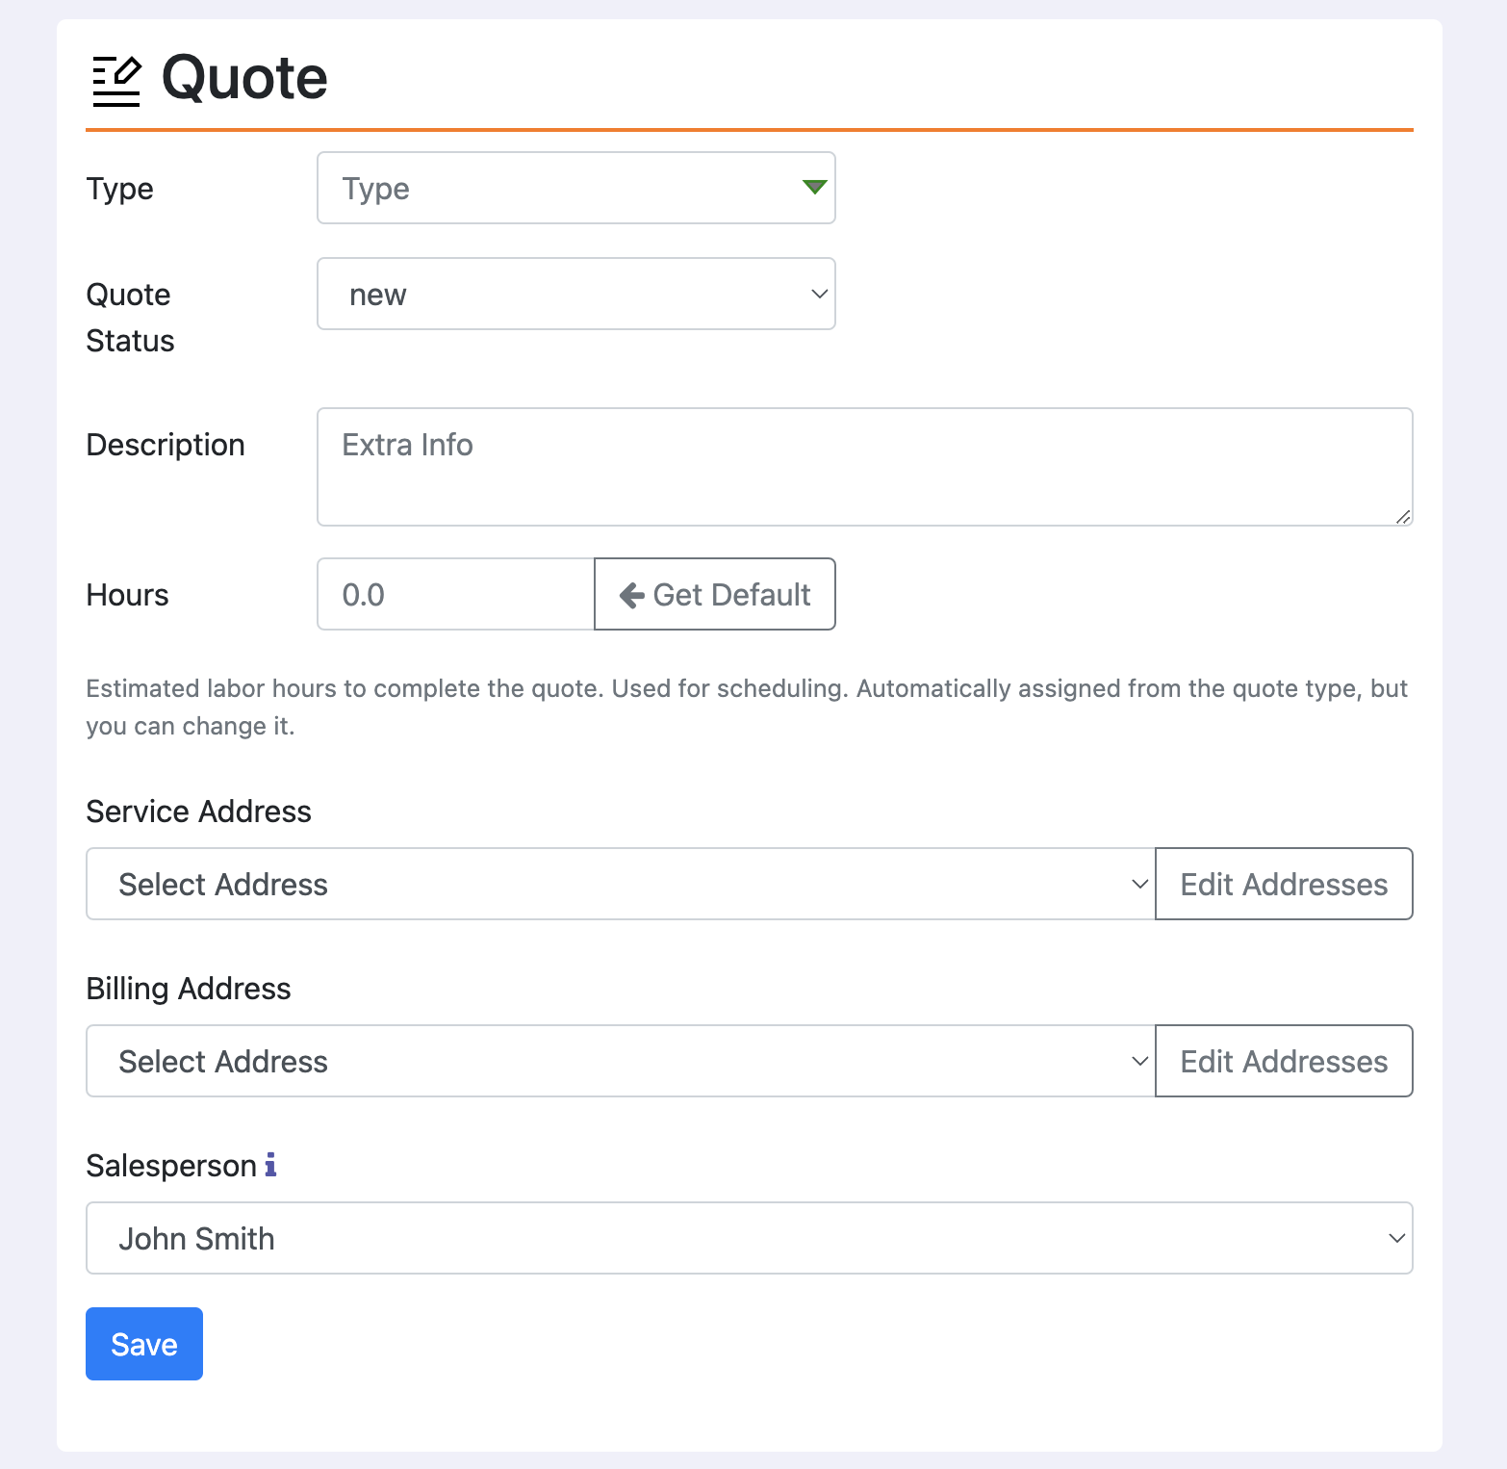Click the Get Default button
The height and width of the screenshot is (1469, 1507).
click(714, 594)
